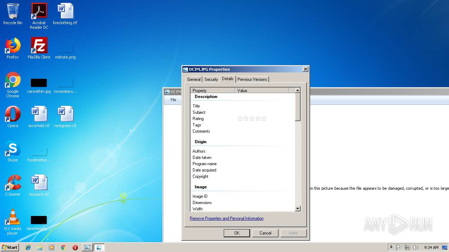Select the errorheld.rtf file icon
The width and height of the screenshot is (449, 252).
click(39, 117)
